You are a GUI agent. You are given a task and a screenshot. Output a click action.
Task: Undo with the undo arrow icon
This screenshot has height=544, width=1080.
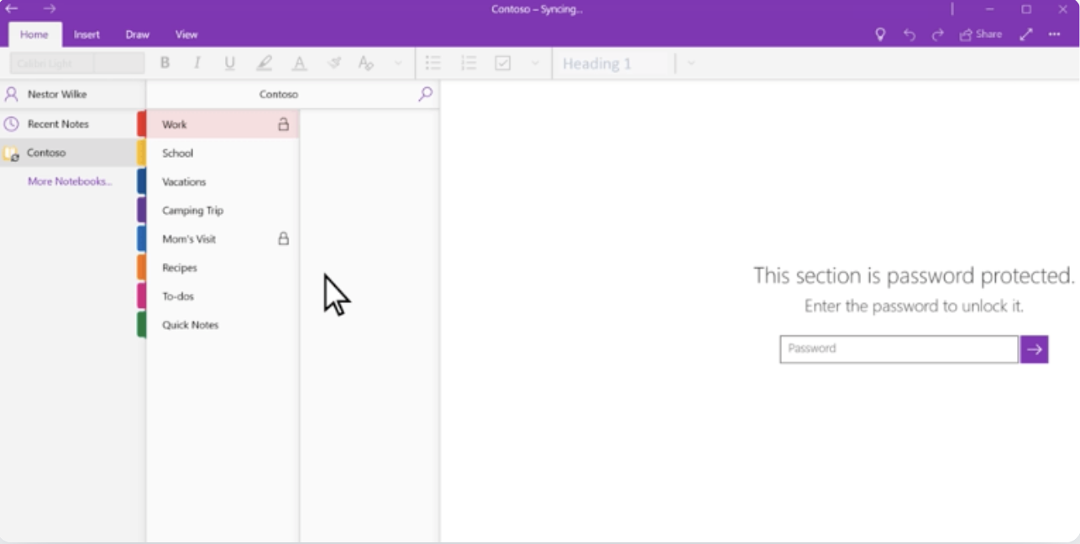pyautogui.click(x=910, y=34)
